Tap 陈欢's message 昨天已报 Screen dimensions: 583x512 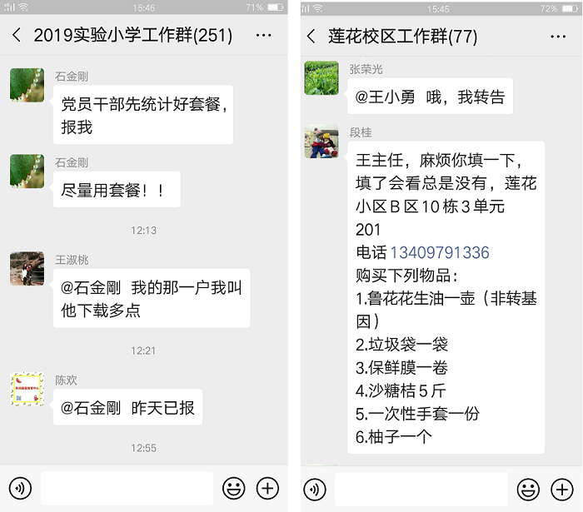[x=127, y=407]
